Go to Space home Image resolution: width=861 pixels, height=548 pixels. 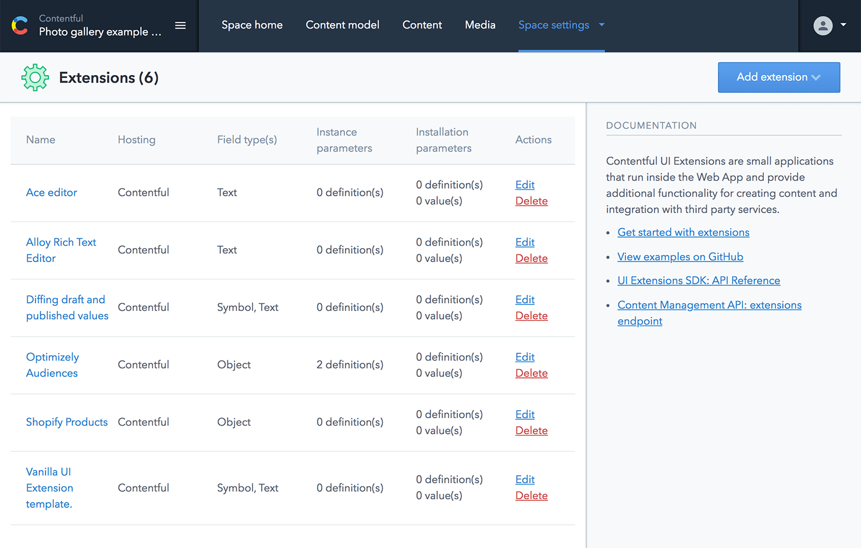252,25
